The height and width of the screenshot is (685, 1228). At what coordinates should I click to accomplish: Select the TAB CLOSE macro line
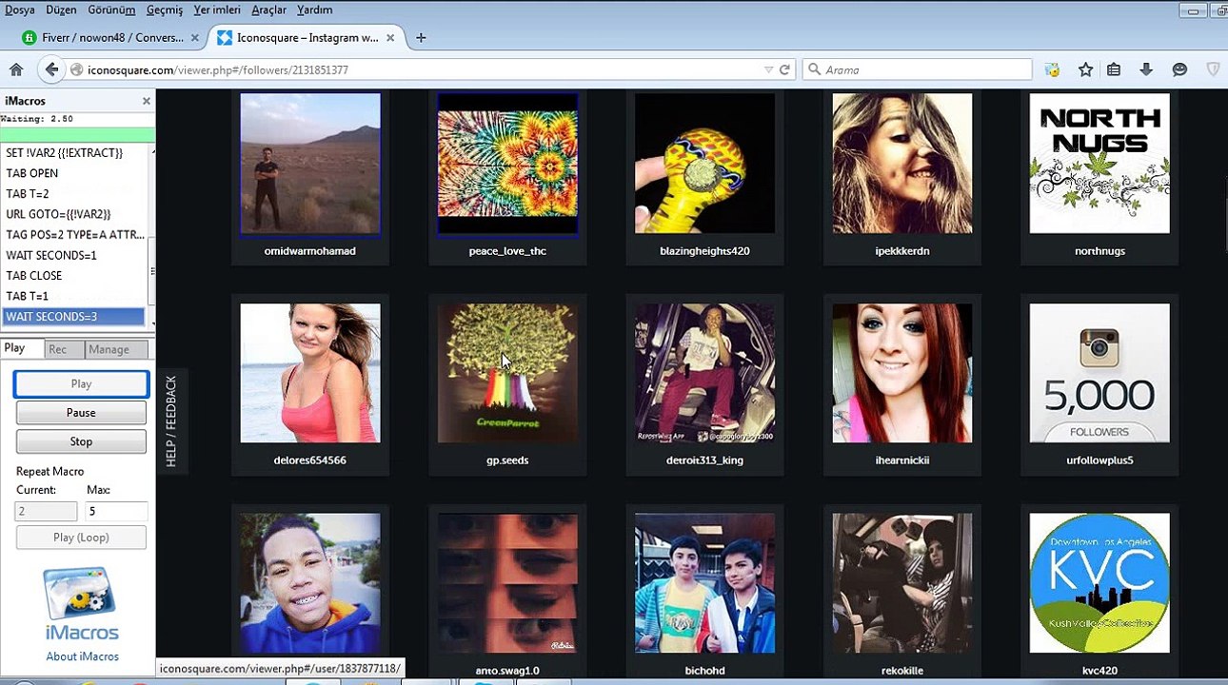[74, 275]
